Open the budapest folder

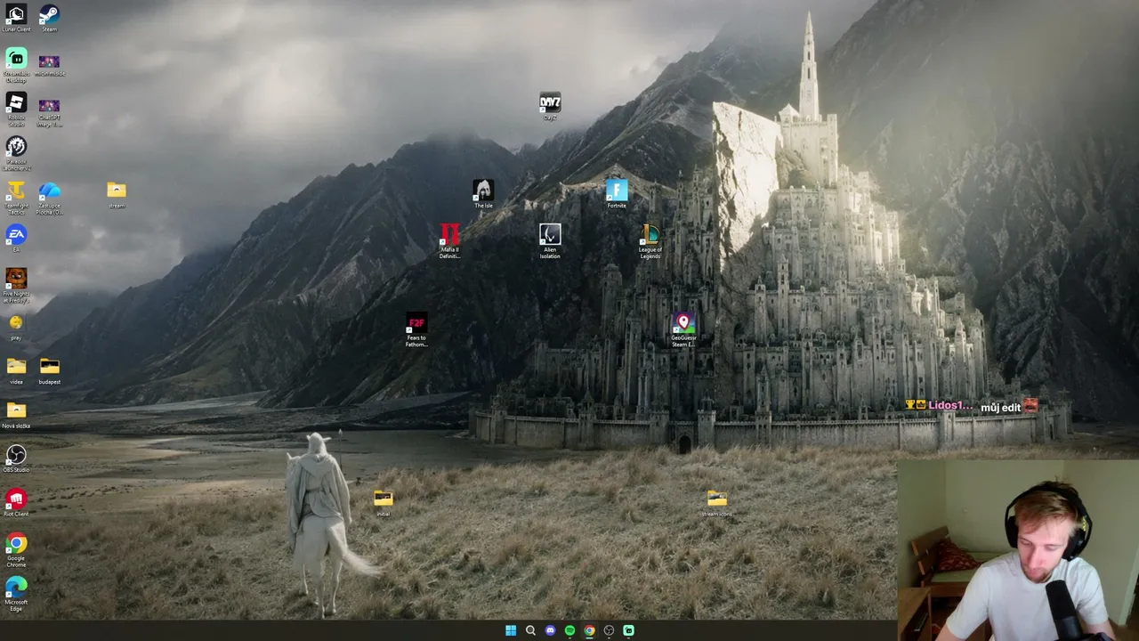pyautogui.click(x=49, y=370)
